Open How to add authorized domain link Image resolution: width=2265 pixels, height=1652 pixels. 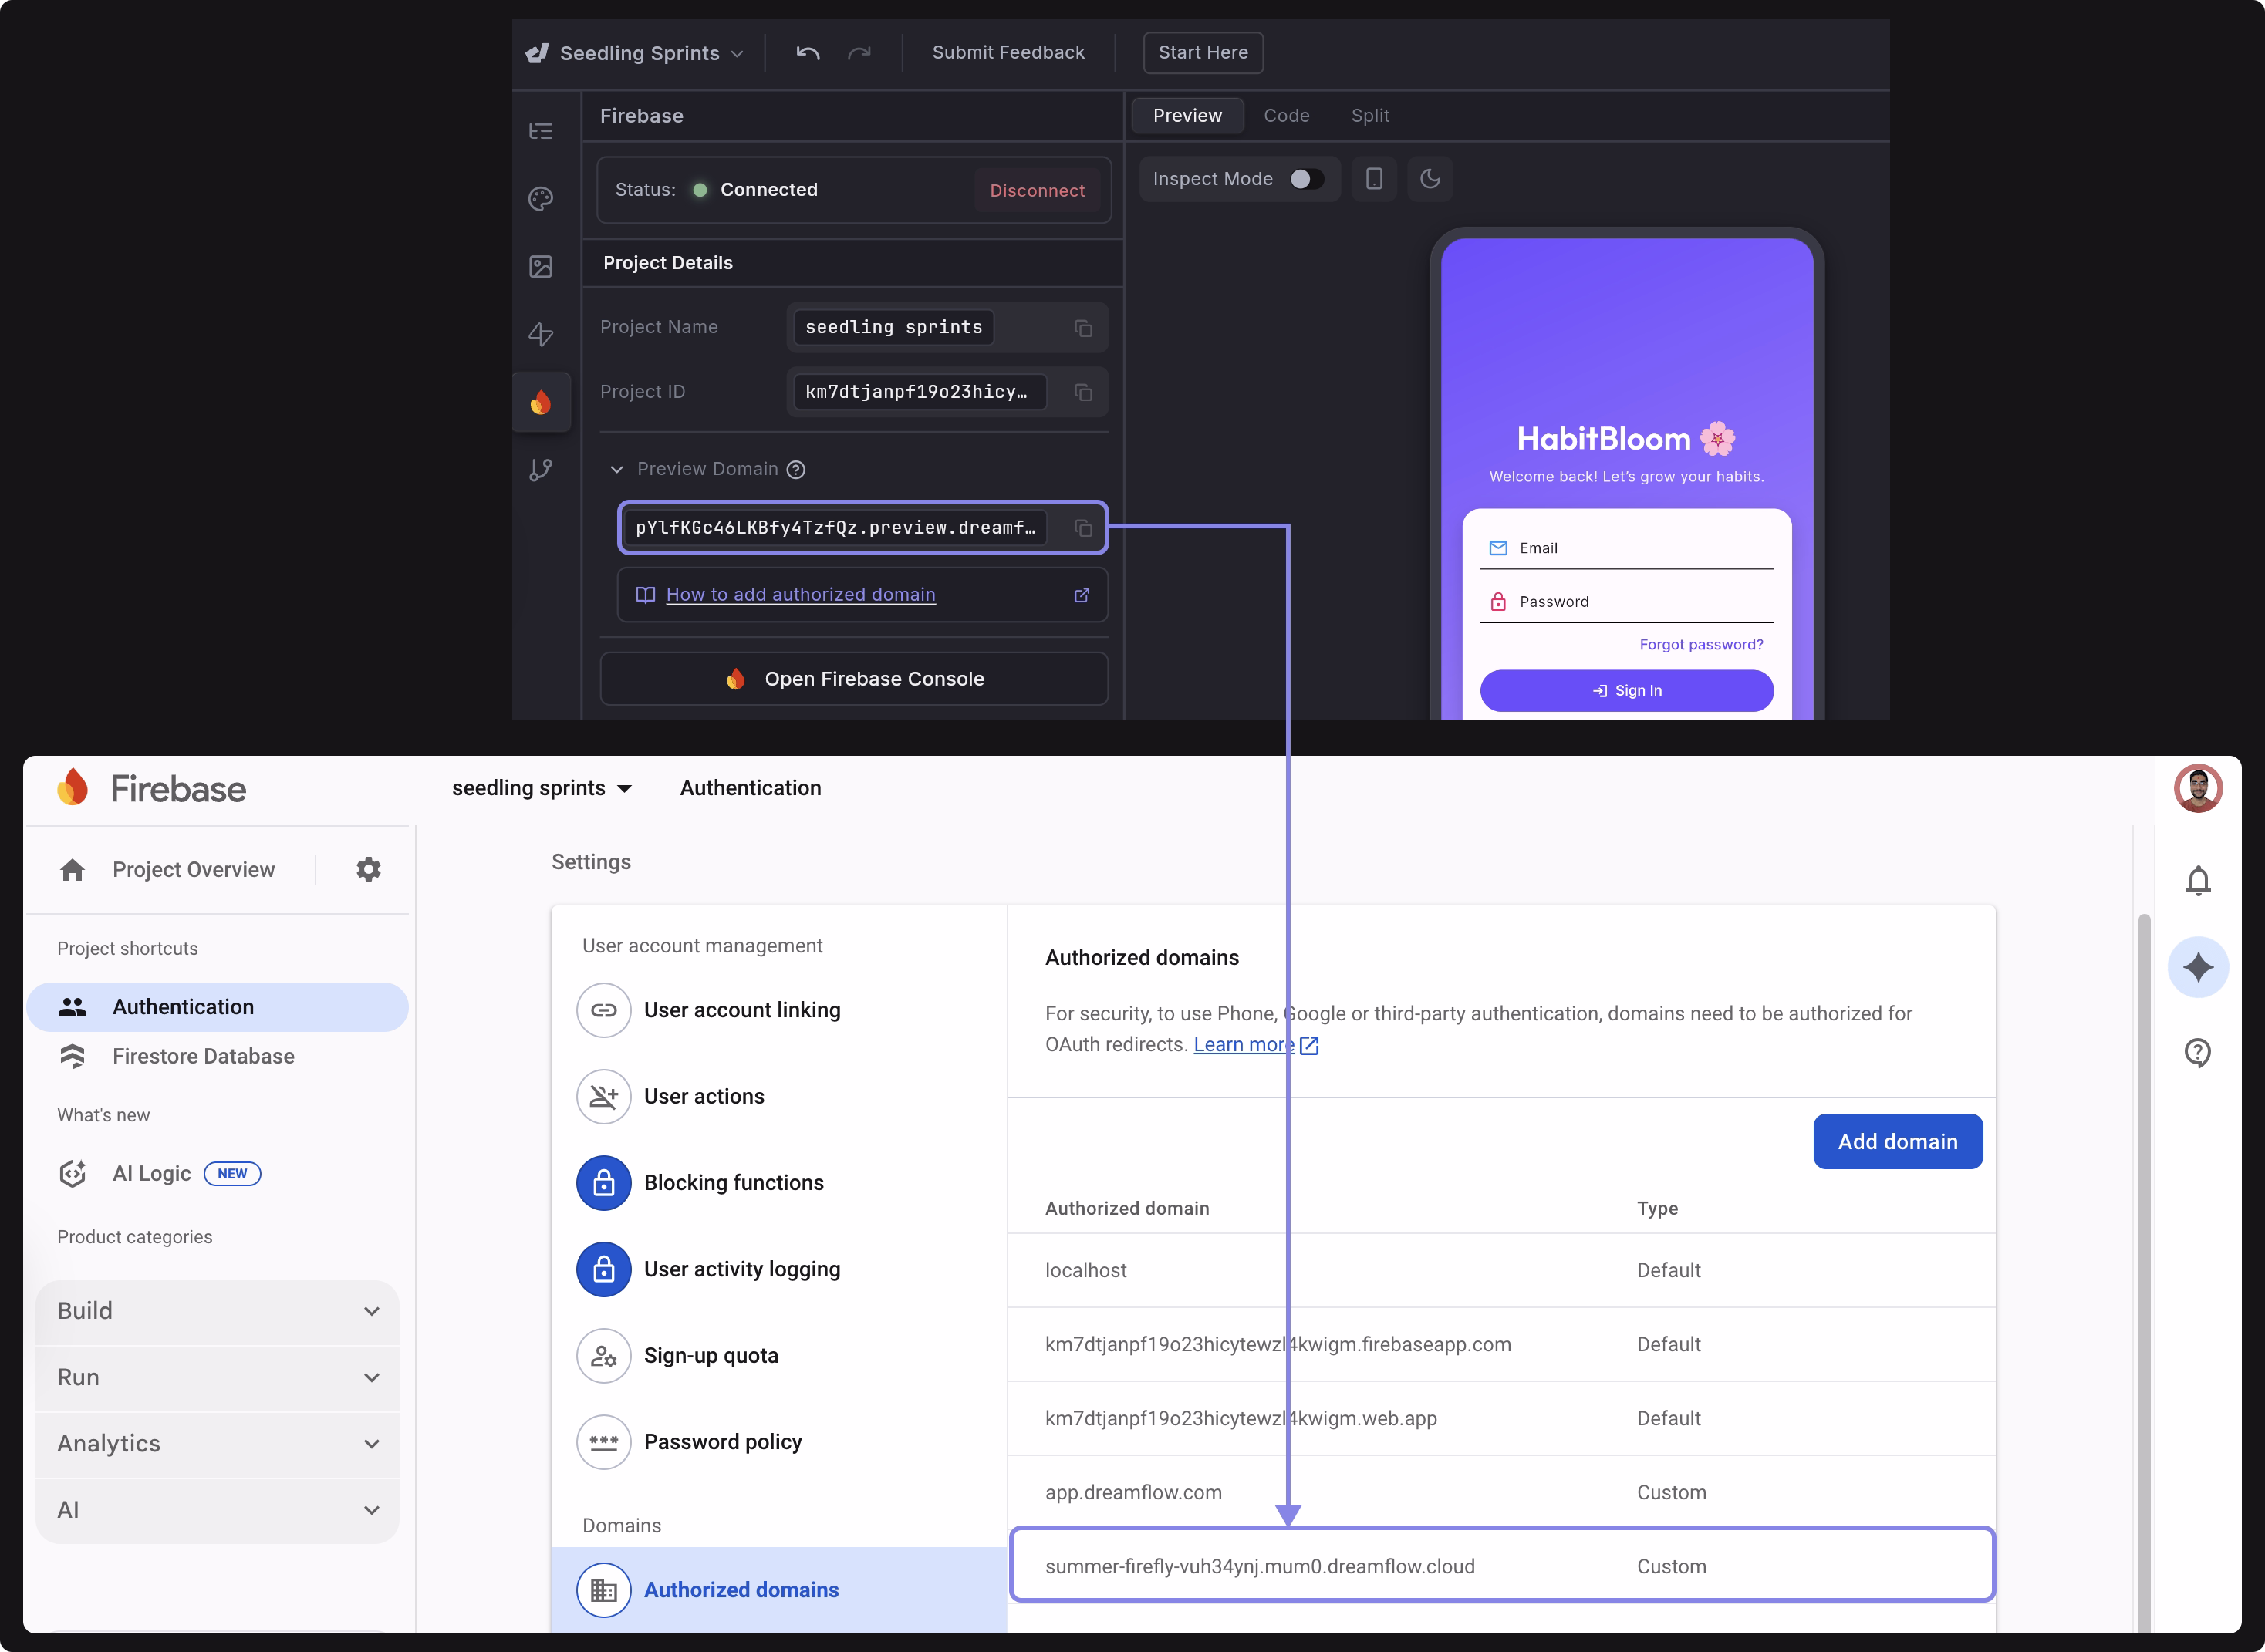[800, 595]
